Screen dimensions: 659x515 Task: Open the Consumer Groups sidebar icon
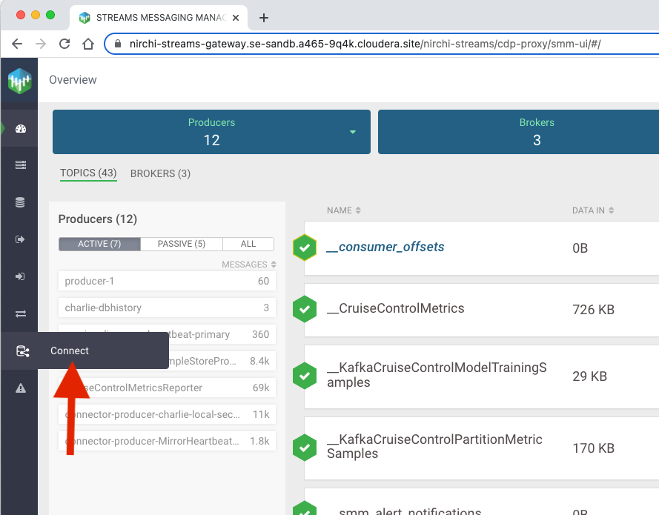coord(20,276)
